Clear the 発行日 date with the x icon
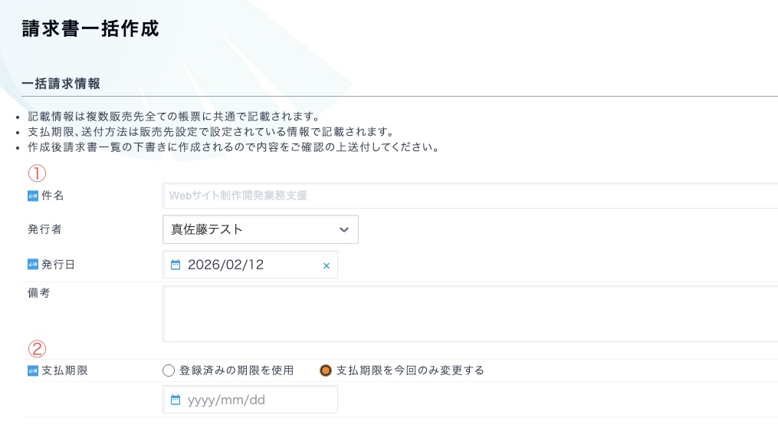 [326, 265]
